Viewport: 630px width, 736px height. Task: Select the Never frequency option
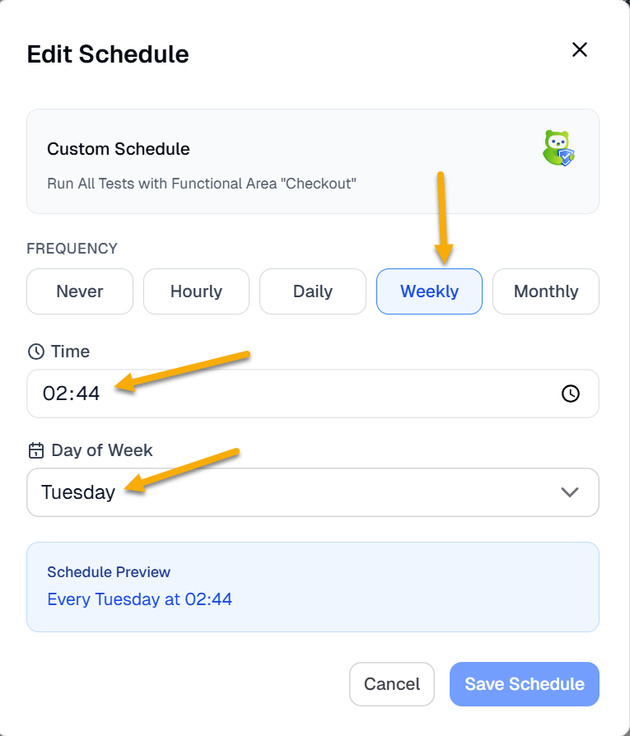tap(80, 291)
